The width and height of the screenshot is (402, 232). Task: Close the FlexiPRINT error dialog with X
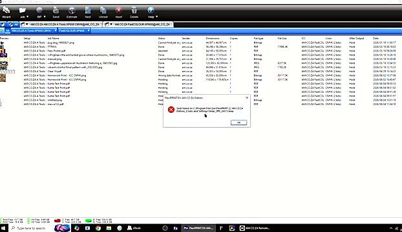[247, 97]
